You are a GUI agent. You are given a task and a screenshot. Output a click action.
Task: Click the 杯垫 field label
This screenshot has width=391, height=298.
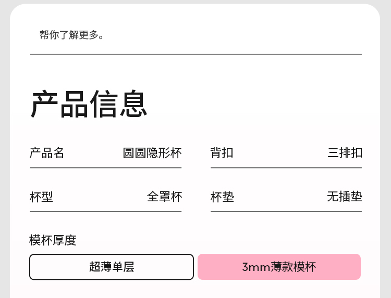pos(222,197)
